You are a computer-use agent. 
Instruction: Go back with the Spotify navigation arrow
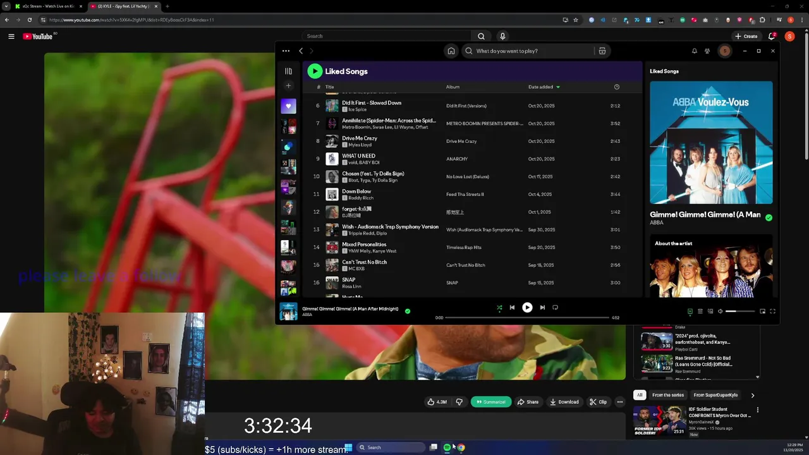[x=301, y=51]
